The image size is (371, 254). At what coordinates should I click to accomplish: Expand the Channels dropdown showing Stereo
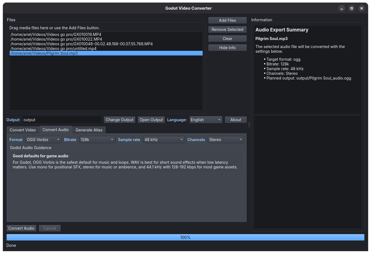pos(226,140)
